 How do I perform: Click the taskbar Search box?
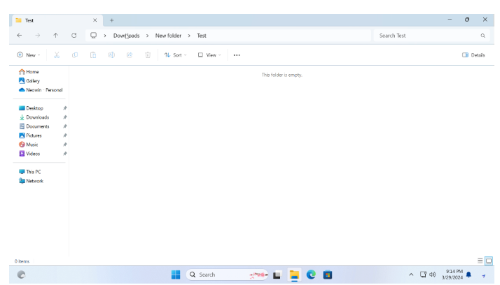click(x=227, y=275)
